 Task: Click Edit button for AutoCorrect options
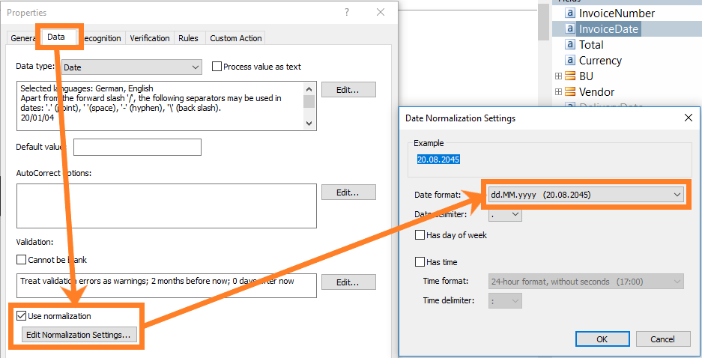pyautogui.click(x=348, y=192)
